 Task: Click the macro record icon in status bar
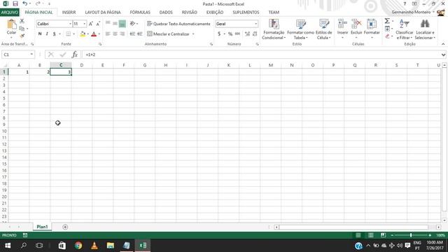(25, 235)
